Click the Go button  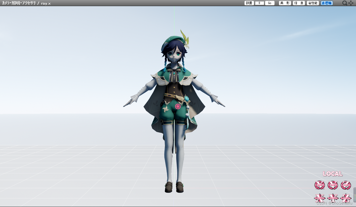coord(270,3)
